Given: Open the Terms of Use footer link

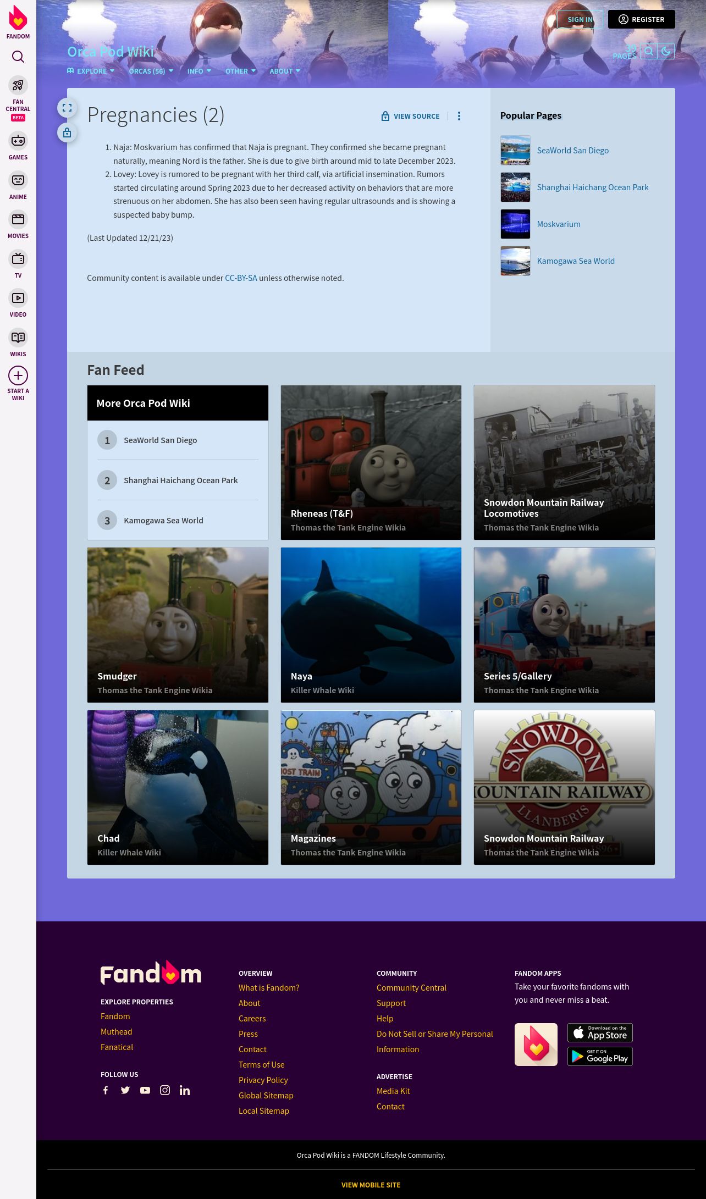Looking at the screenshot, I should coord(261,1065).
